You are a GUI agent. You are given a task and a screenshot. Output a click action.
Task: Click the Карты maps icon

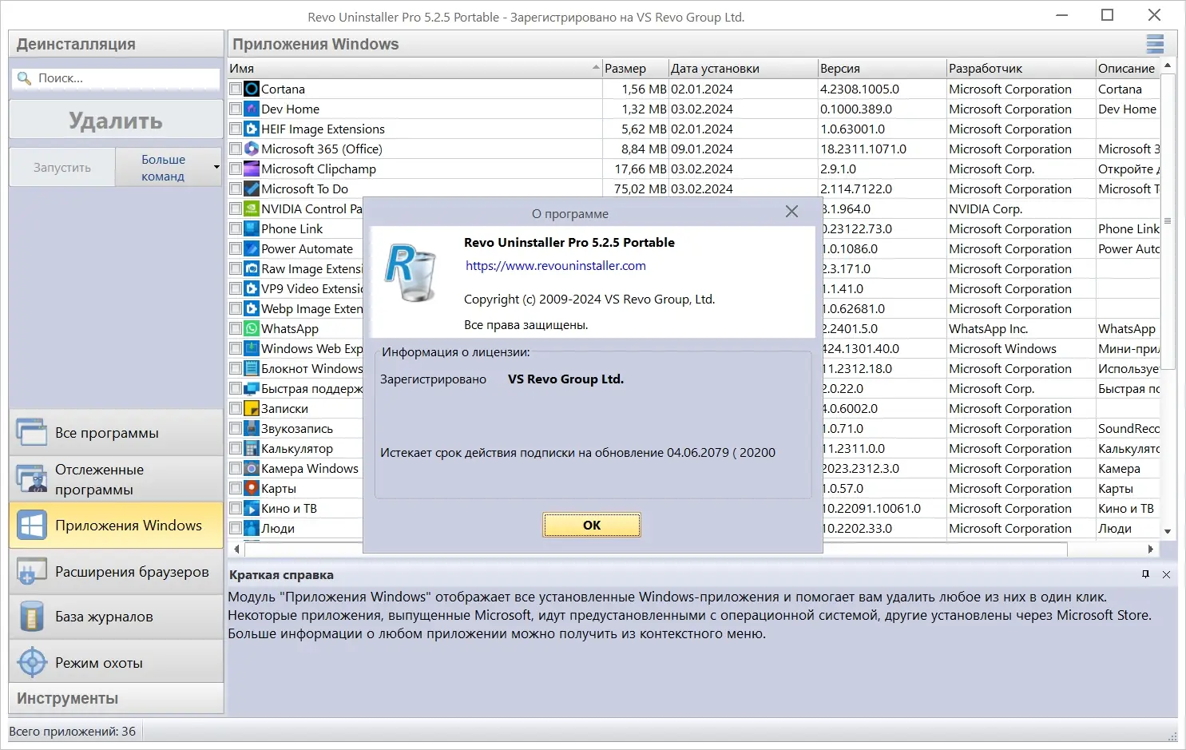click(x=252, y=488)
